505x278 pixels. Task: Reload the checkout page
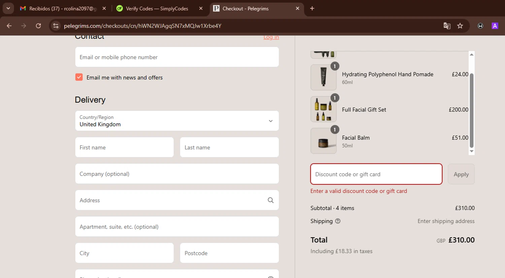(x=38, y=26)
